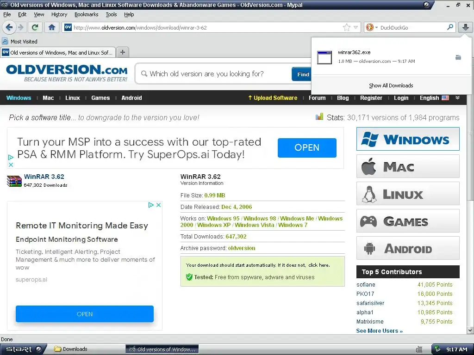
Task: Click AdChoices icon on Remote IT ad
Action: pyautogui.click(x=151, y=205)
